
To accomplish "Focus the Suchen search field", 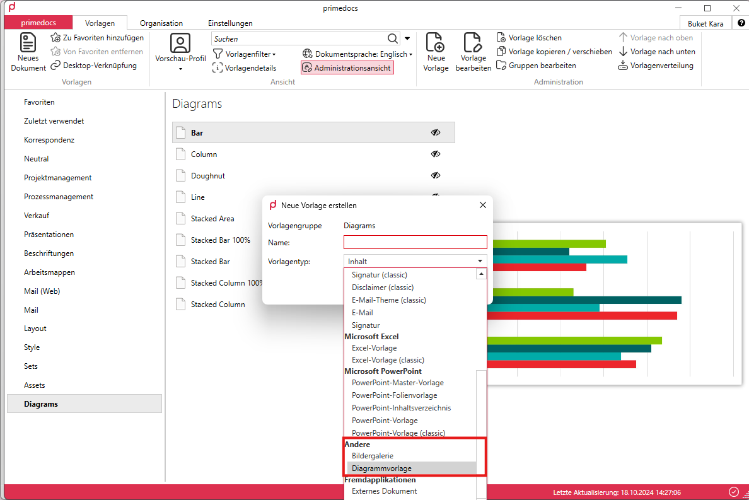I will pyautogui.click(x=299, y=38).
